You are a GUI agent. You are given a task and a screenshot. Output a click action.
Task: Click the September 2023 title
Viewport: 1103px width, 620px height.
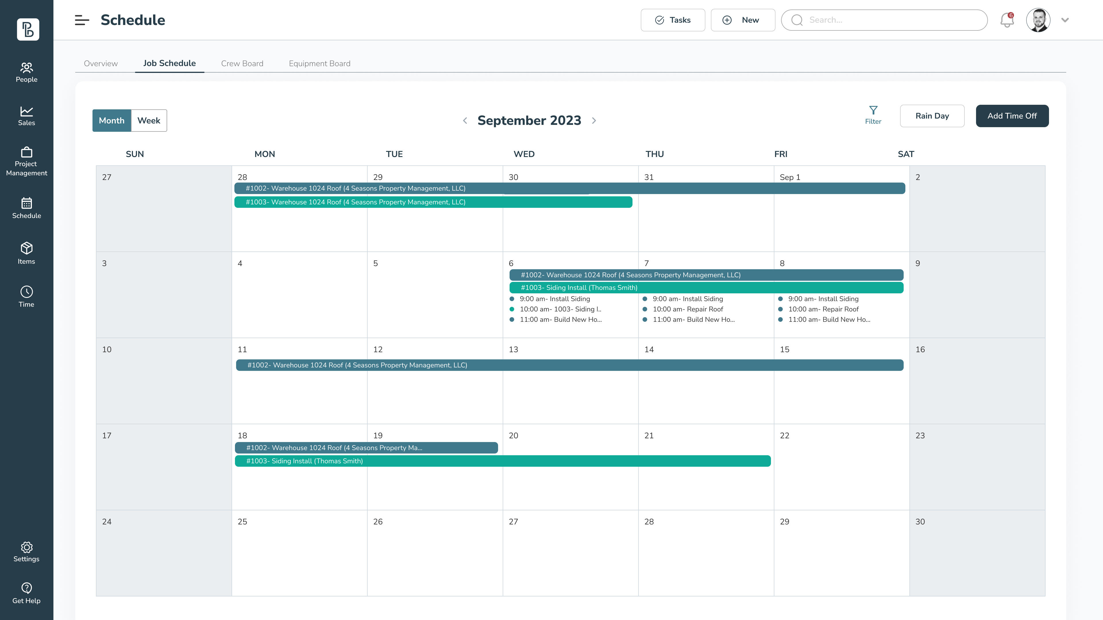pyautogui.click(x=529, y=121)
